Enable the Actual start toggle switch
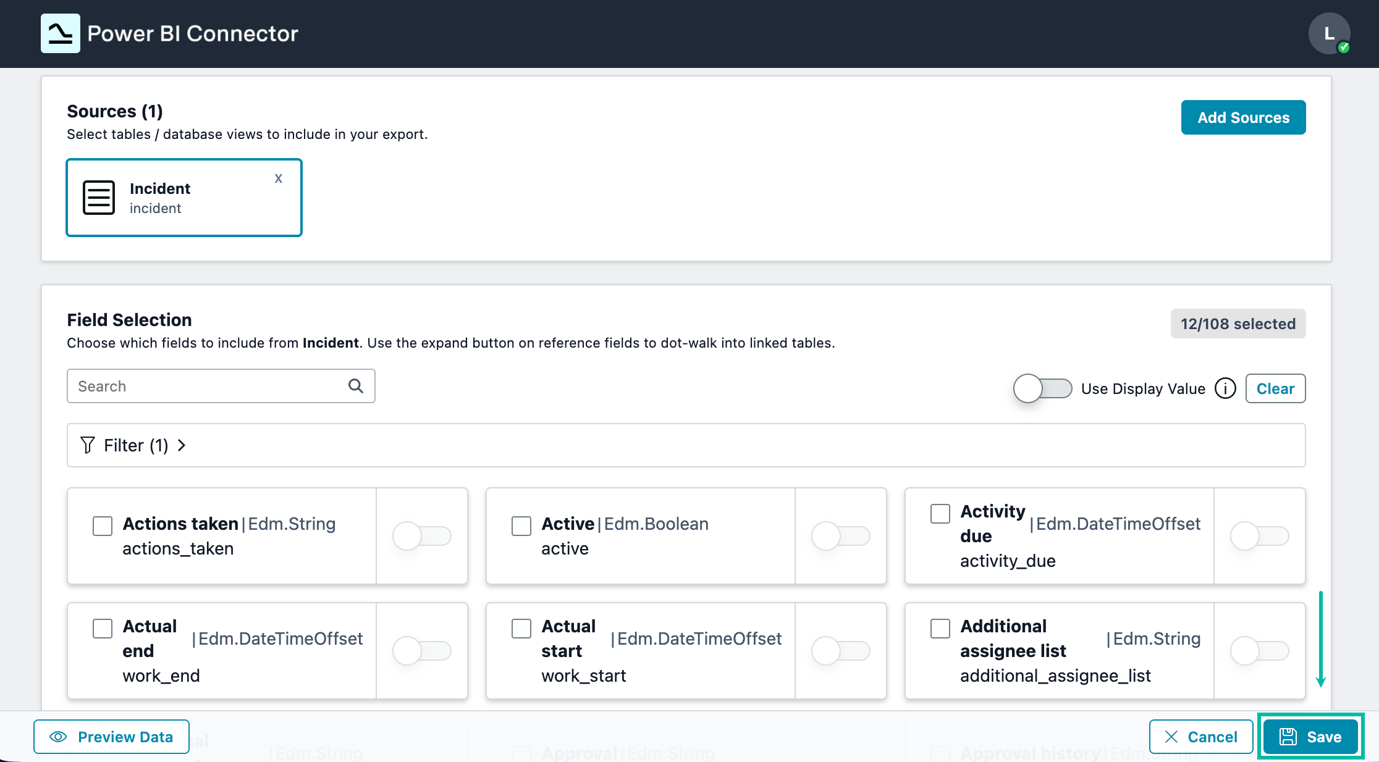The height and width of the screenshot is (762, 1379). click(x=841, y=651)
